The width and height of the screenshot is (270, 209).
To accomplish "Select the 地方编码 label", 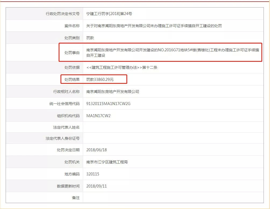I will tap(72, 174).
